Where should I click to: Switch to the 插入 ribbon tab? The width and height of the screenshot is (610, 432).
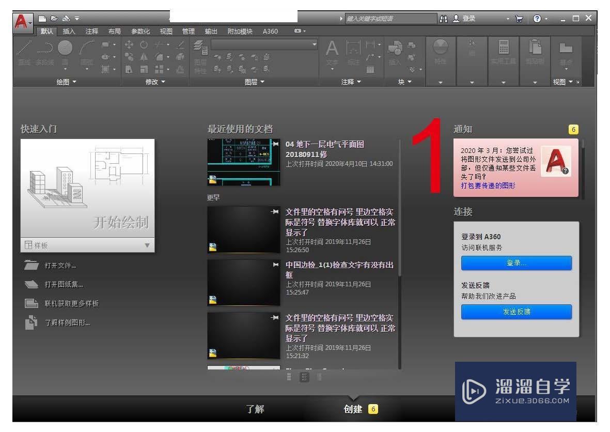69,31
